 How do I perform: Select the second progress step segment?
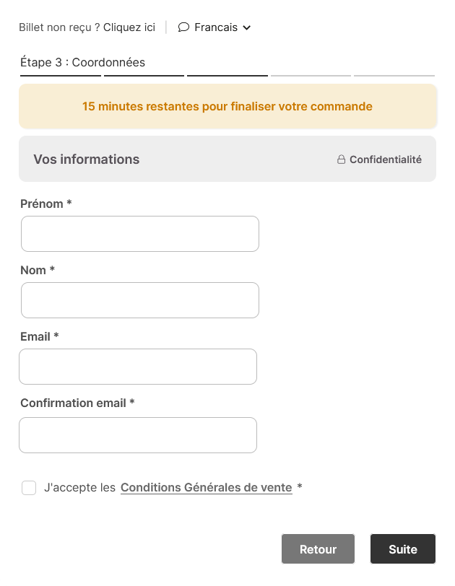coord(144,75)
